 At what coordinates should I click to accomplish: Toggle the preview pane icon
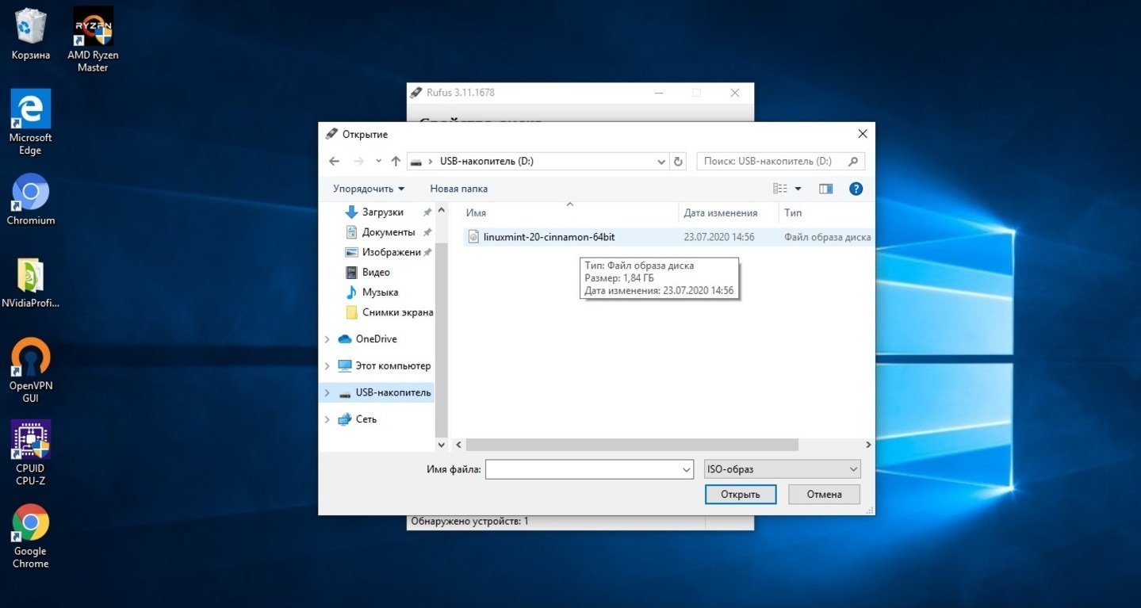pos(825,189)
